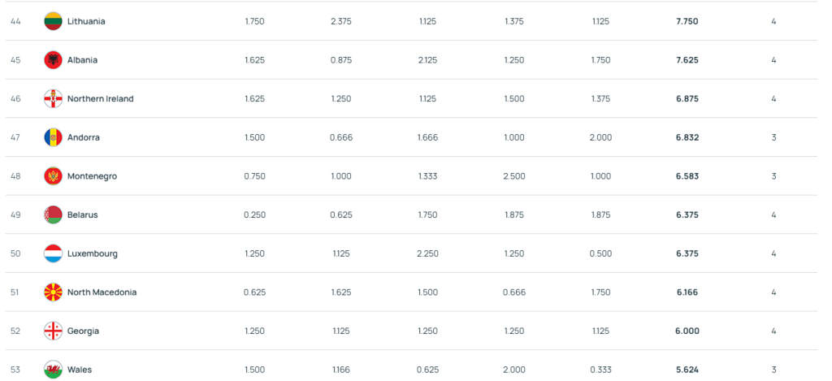Select rank number 50 for Luxembourg
This screenshot has width=832, height=381.
15,253
